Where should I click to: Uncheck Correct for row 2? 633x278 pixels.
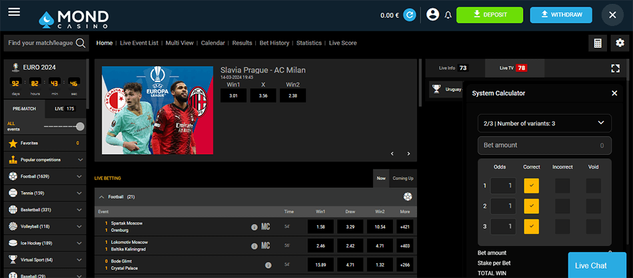pos(532,206)
